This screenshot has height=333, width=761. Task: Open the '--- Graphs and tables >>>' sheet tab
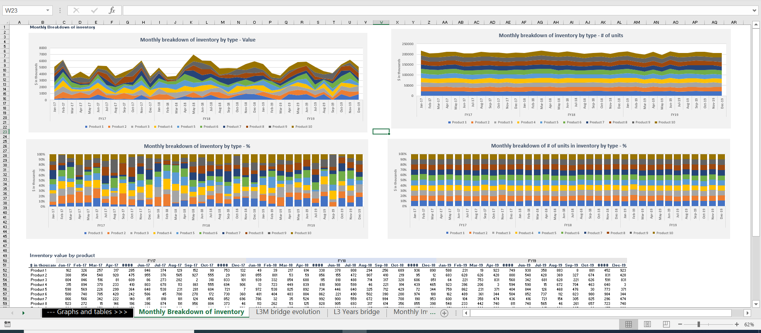[87, 312]
